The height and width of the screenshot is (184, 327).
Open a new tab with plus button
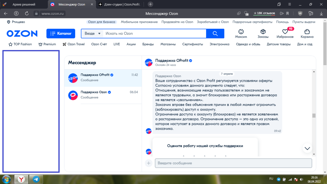point(150,4)
